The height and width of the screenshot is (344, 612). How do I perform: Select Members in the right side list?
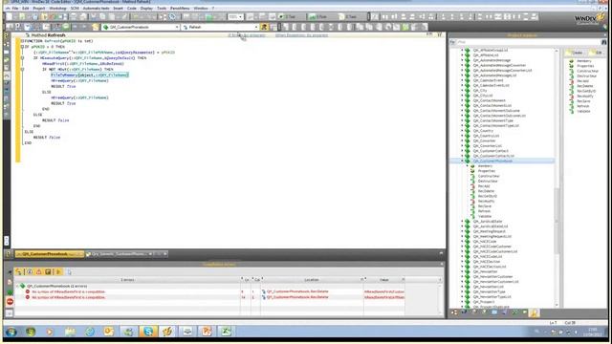pos(584,61)
